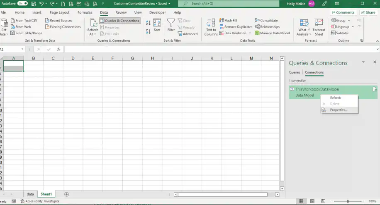The width and height of the screenshot is (380, 205).
Task: Click the Insert Function fx icon
Action: (58, 49)
